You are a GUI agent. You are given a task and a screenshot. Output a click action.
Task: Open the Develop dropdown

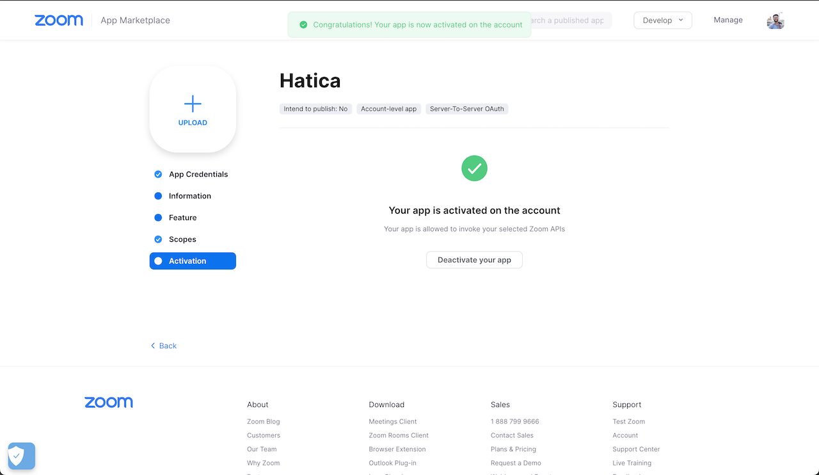click(x=663, y=20)
